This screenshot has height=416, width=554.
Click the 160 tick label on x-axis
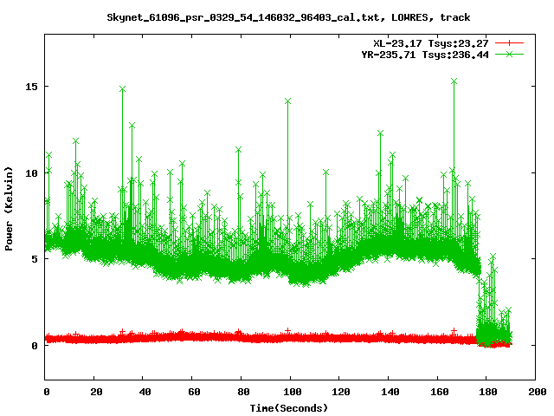click(438, 392)
